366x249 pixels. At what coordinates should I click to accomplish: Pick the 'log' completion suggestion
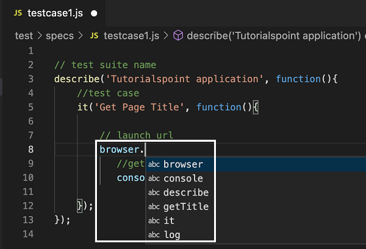pos(171,234)
